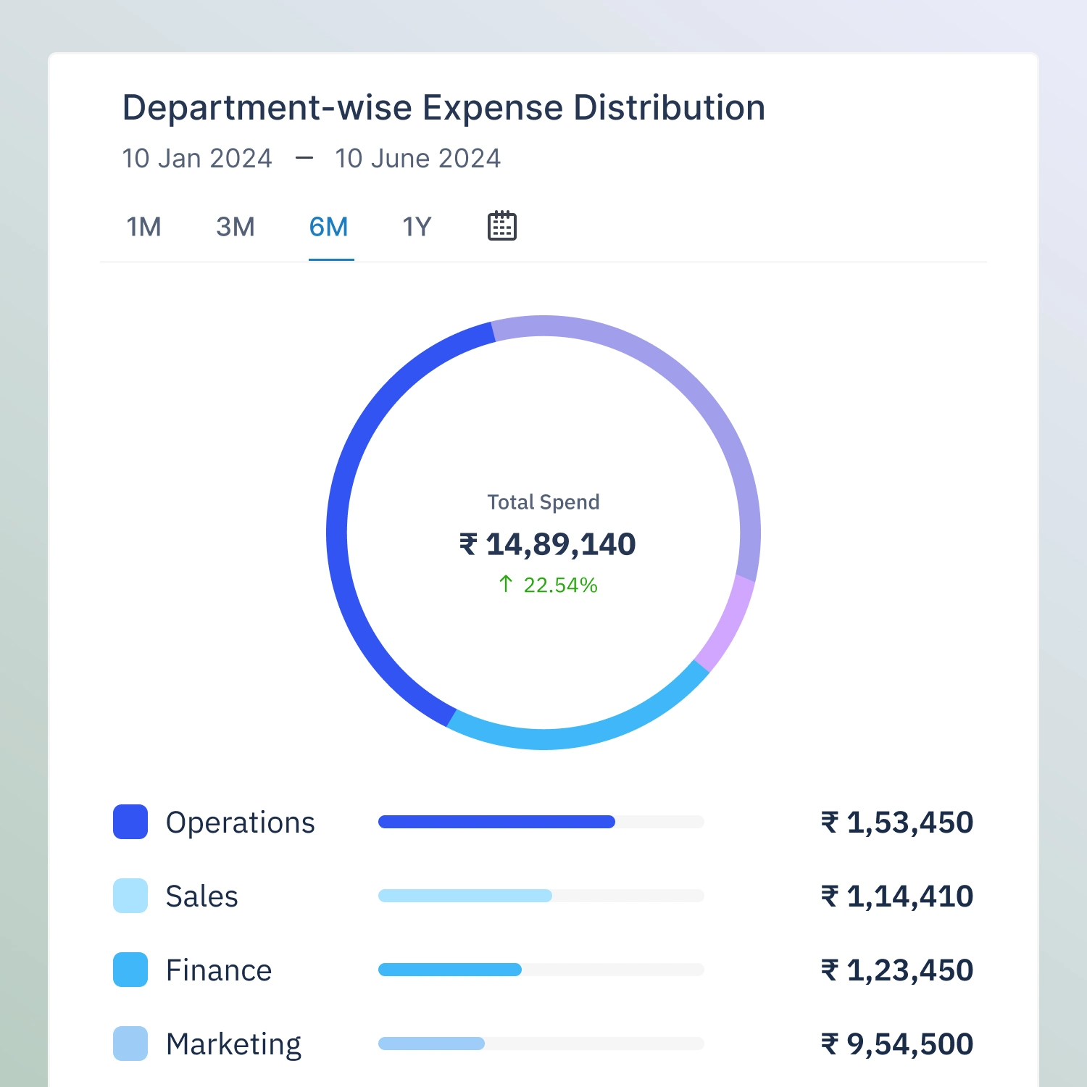Select the 6M time range tab
The image size is (1087, 1087).
click(x=329, y=227)
